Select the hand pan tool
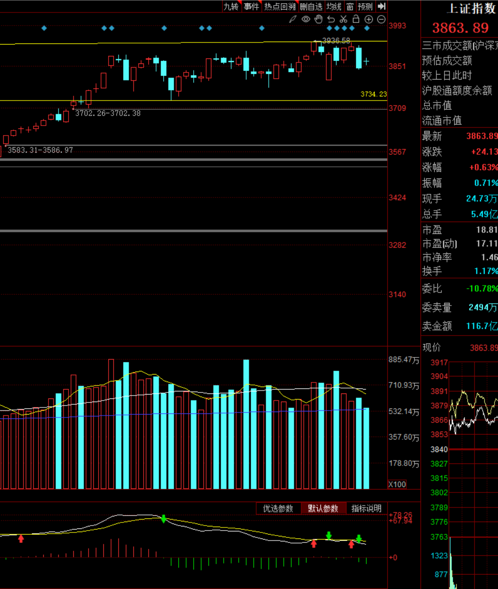 pyautogui.click(x=318, y=19)
